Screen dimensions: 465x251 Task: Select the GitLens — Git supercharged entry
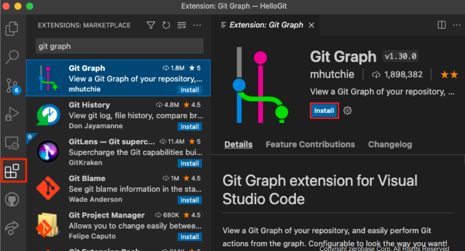[x=118, y=151]
